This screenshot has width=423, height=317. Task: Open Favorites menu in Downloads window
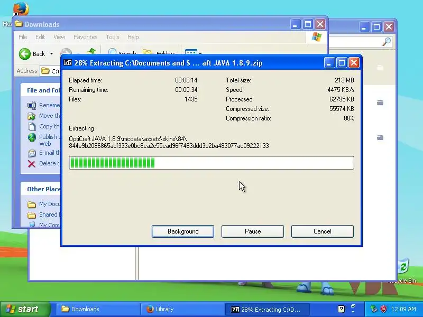point(85,37)
